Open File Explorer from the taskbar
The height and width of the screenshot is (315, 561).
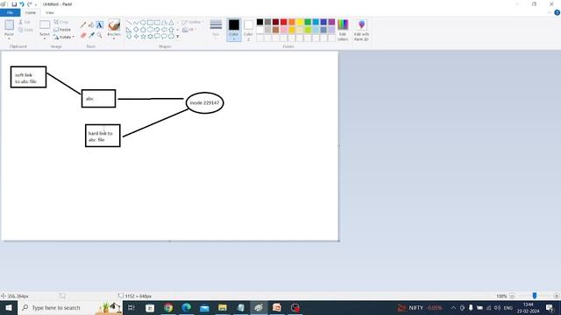point(223,307)
